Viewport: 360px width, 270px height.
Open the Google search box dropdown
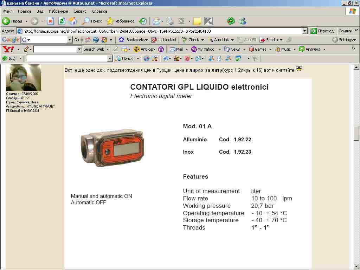tap(70, 40)
